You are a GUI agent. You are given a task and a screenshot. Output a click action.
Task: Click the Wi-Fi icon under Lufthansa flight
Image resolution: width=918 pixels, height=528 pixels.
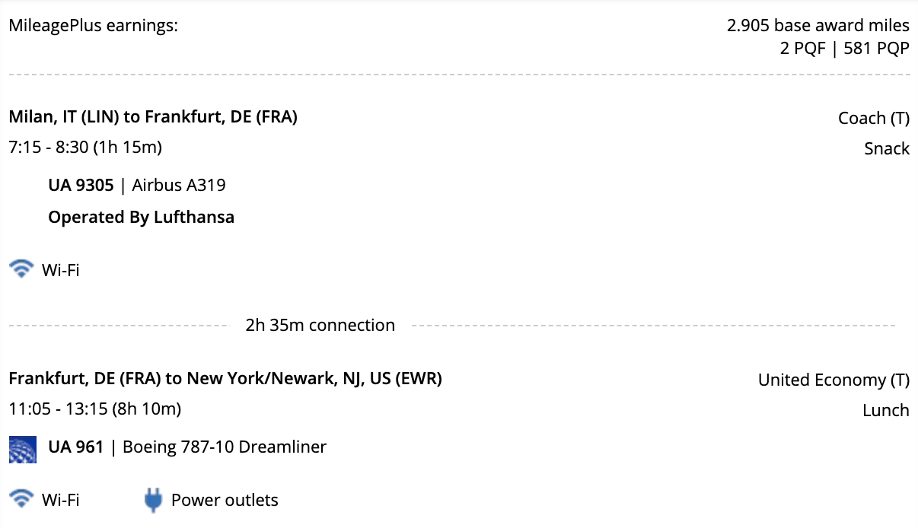click(21, 269)
